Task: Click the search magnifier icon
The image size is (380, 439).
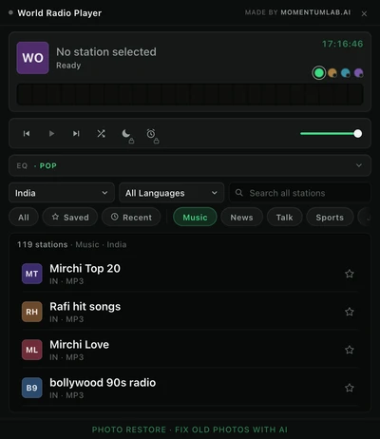Action: (239, 193)
